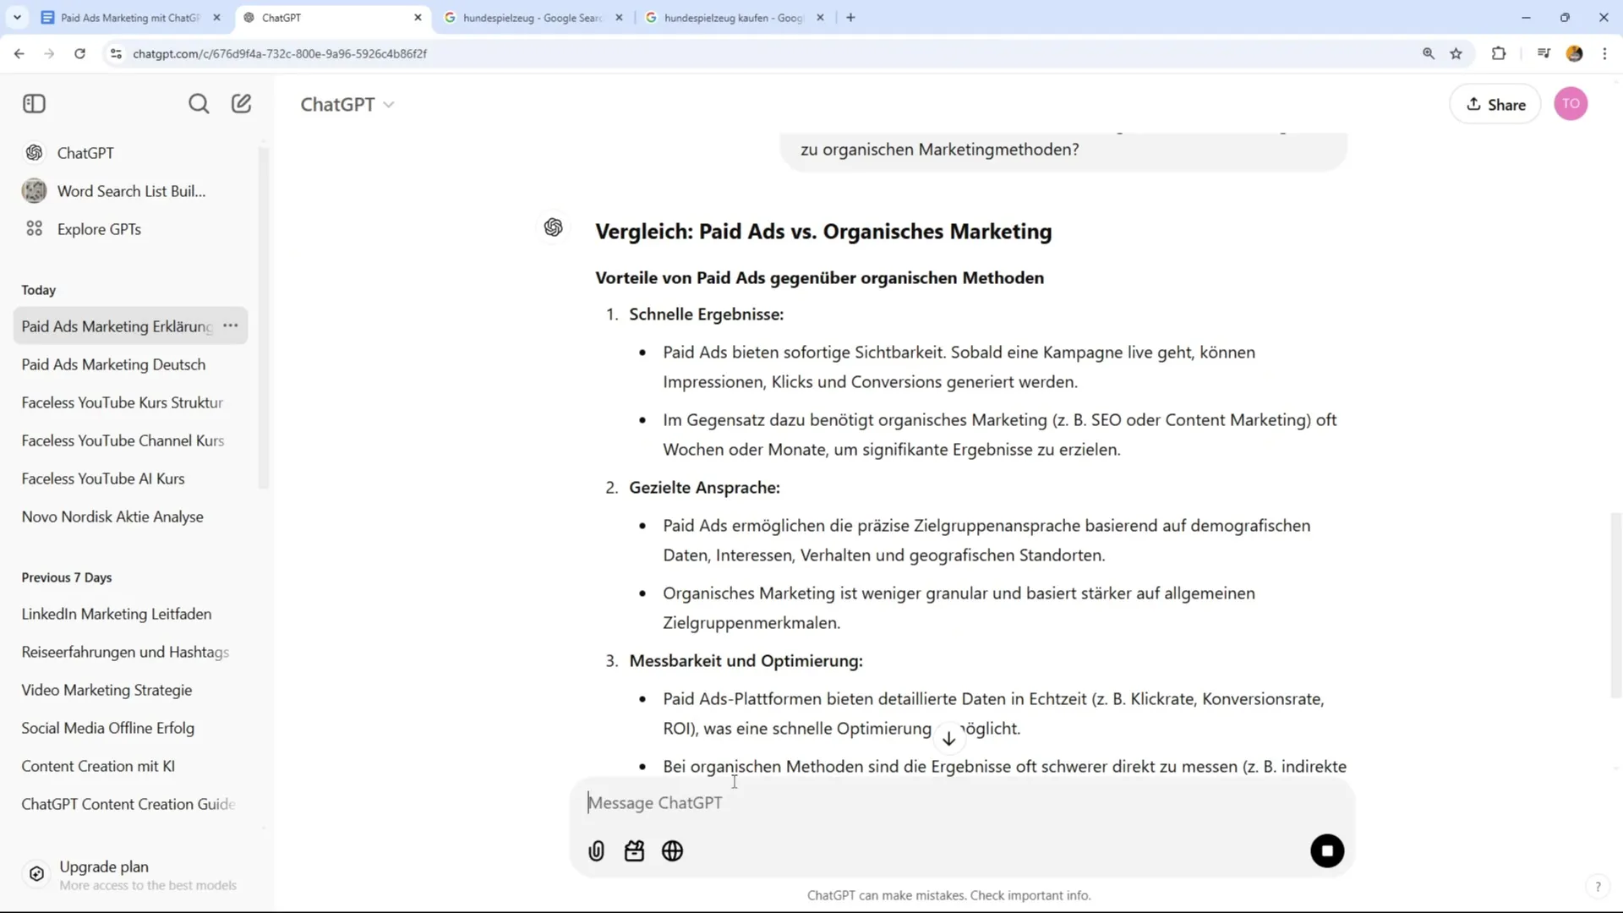Open the tools box icon

[x=634, y=851]
